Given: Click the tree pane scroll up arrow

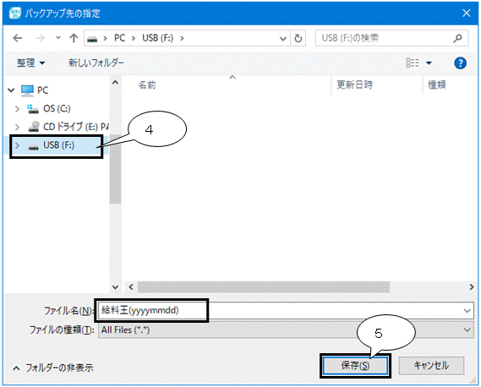Looking at the screenshot, I should tap(115, 83).
